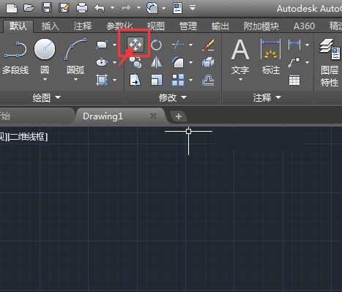342x292 pixels.
Task: Select the Move tool
Action: [x=135, y=45]
